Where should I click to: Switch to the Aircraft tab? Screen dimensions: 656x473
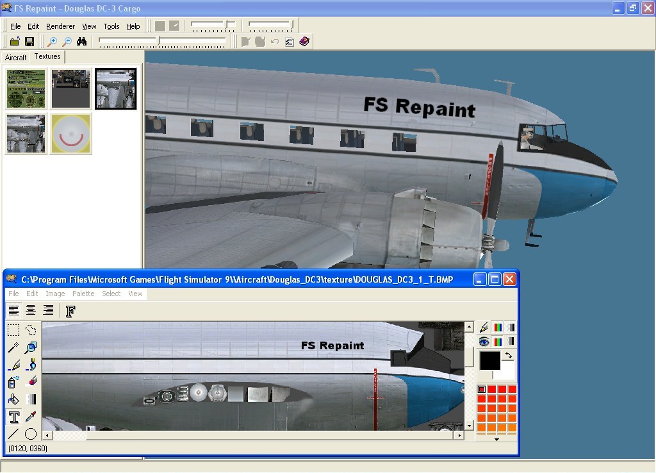coord(15,57)
